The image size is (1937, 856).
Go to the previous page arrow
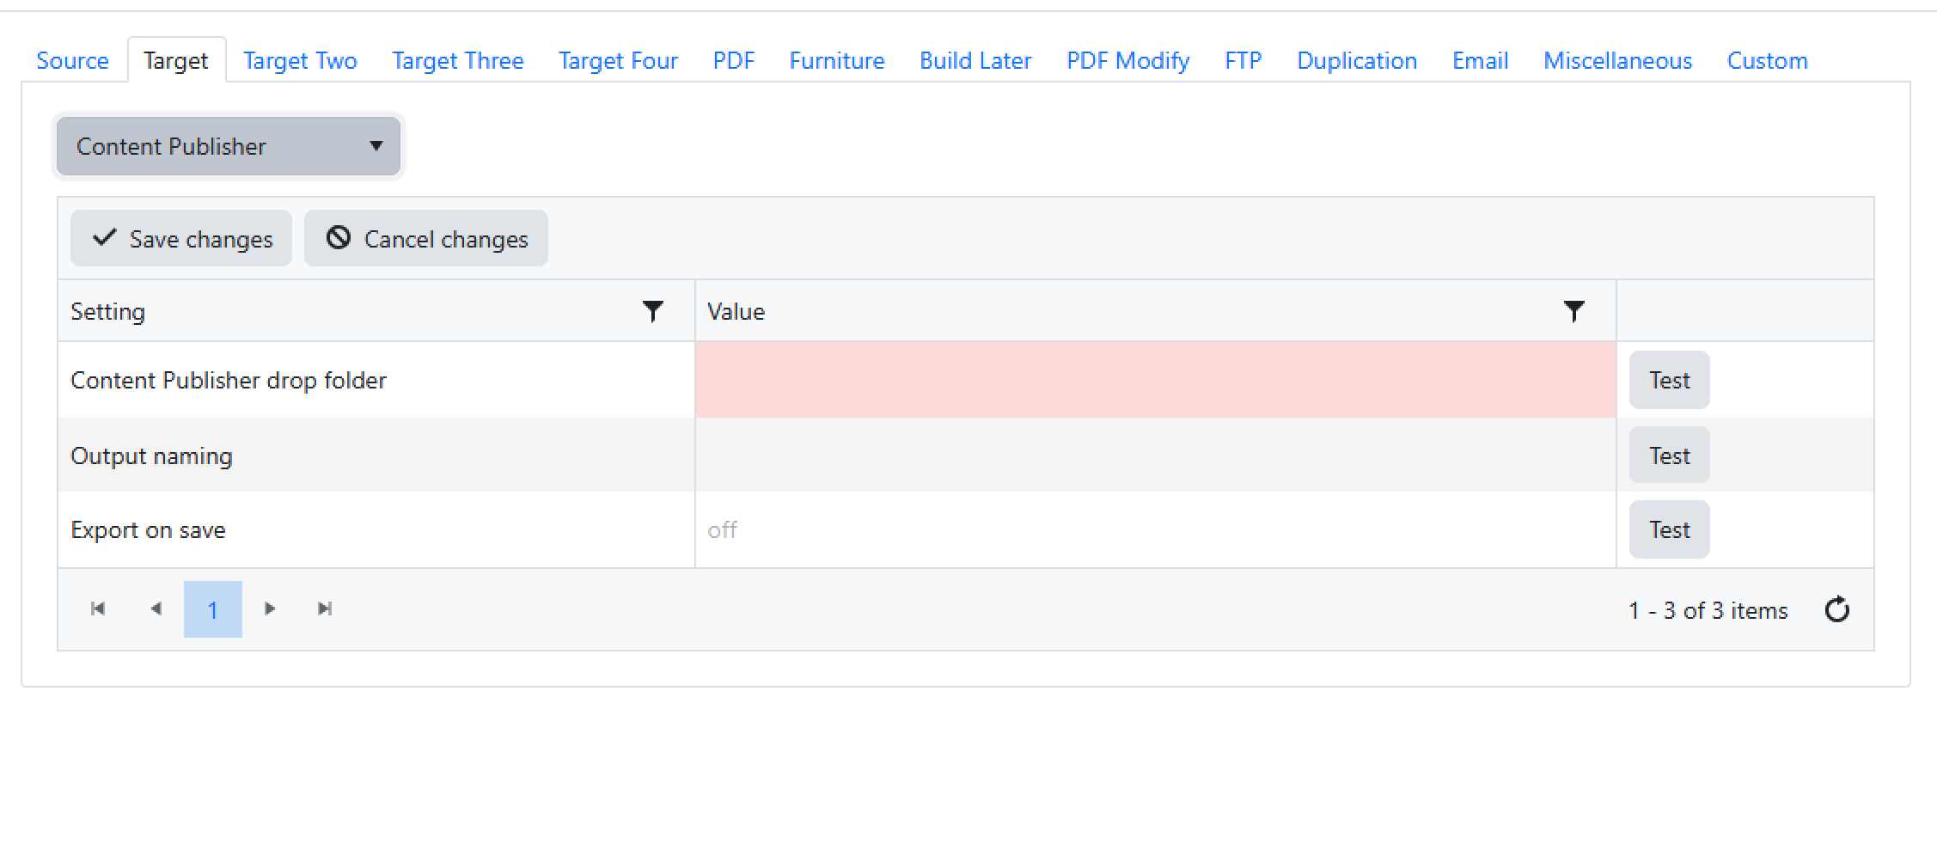tap(156, 609)
